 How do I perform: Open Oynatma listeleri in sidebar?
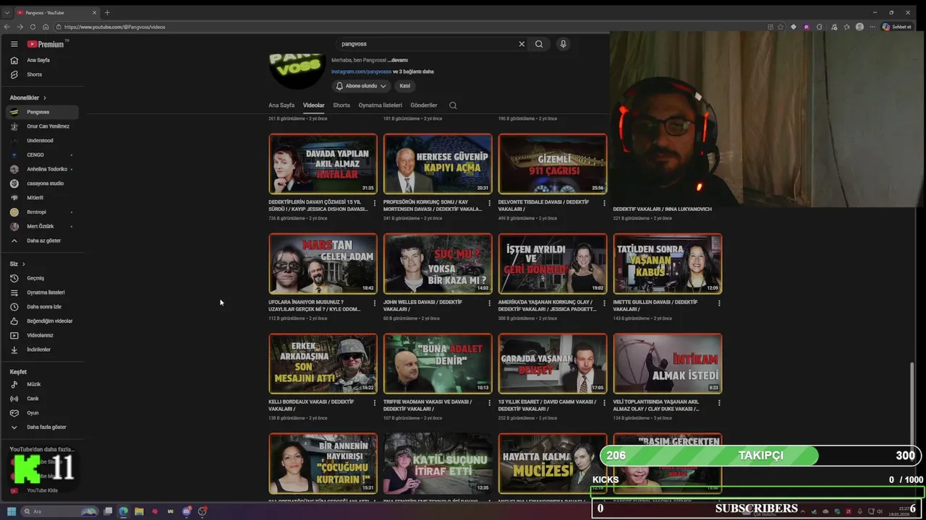[x=42, y=292]
